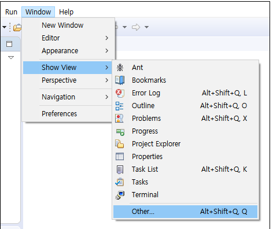This screenshot has width=273, height=229.
Task: Click the Terminal label text
Action: pyautogui.click(x=145, y=195)
